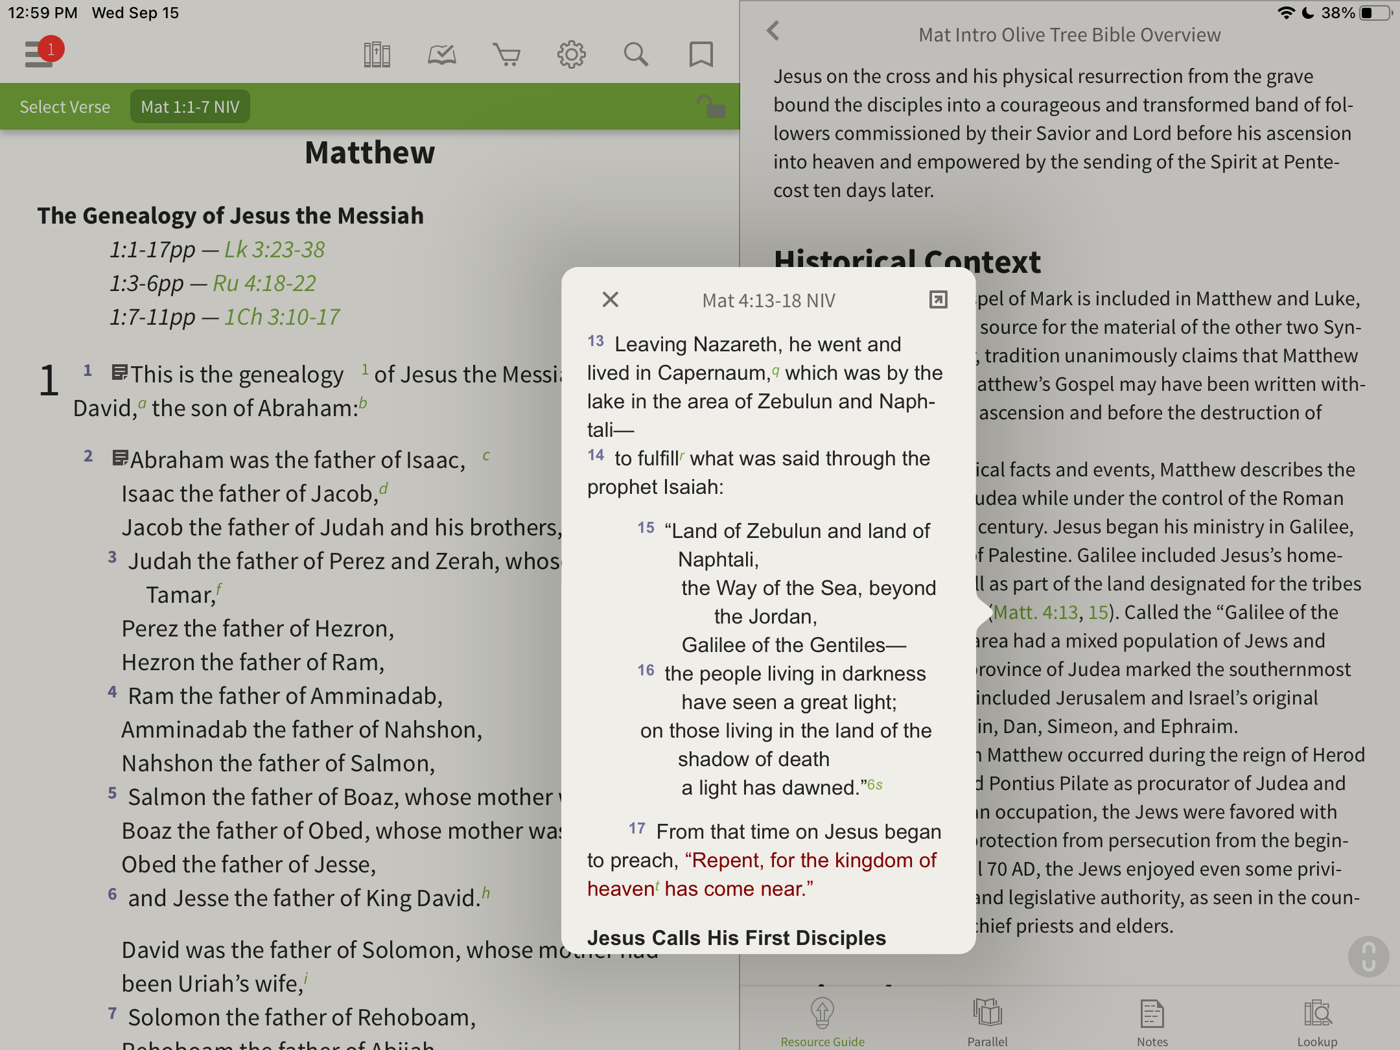
Task: Open the Lookup tab
Action: (1316, 1021)
